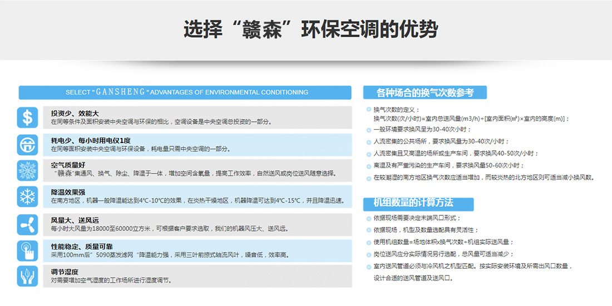Click the 耗电少、每小时用电仅1度 heading
The height and width of the screenshot is (306, 612).
91,140
